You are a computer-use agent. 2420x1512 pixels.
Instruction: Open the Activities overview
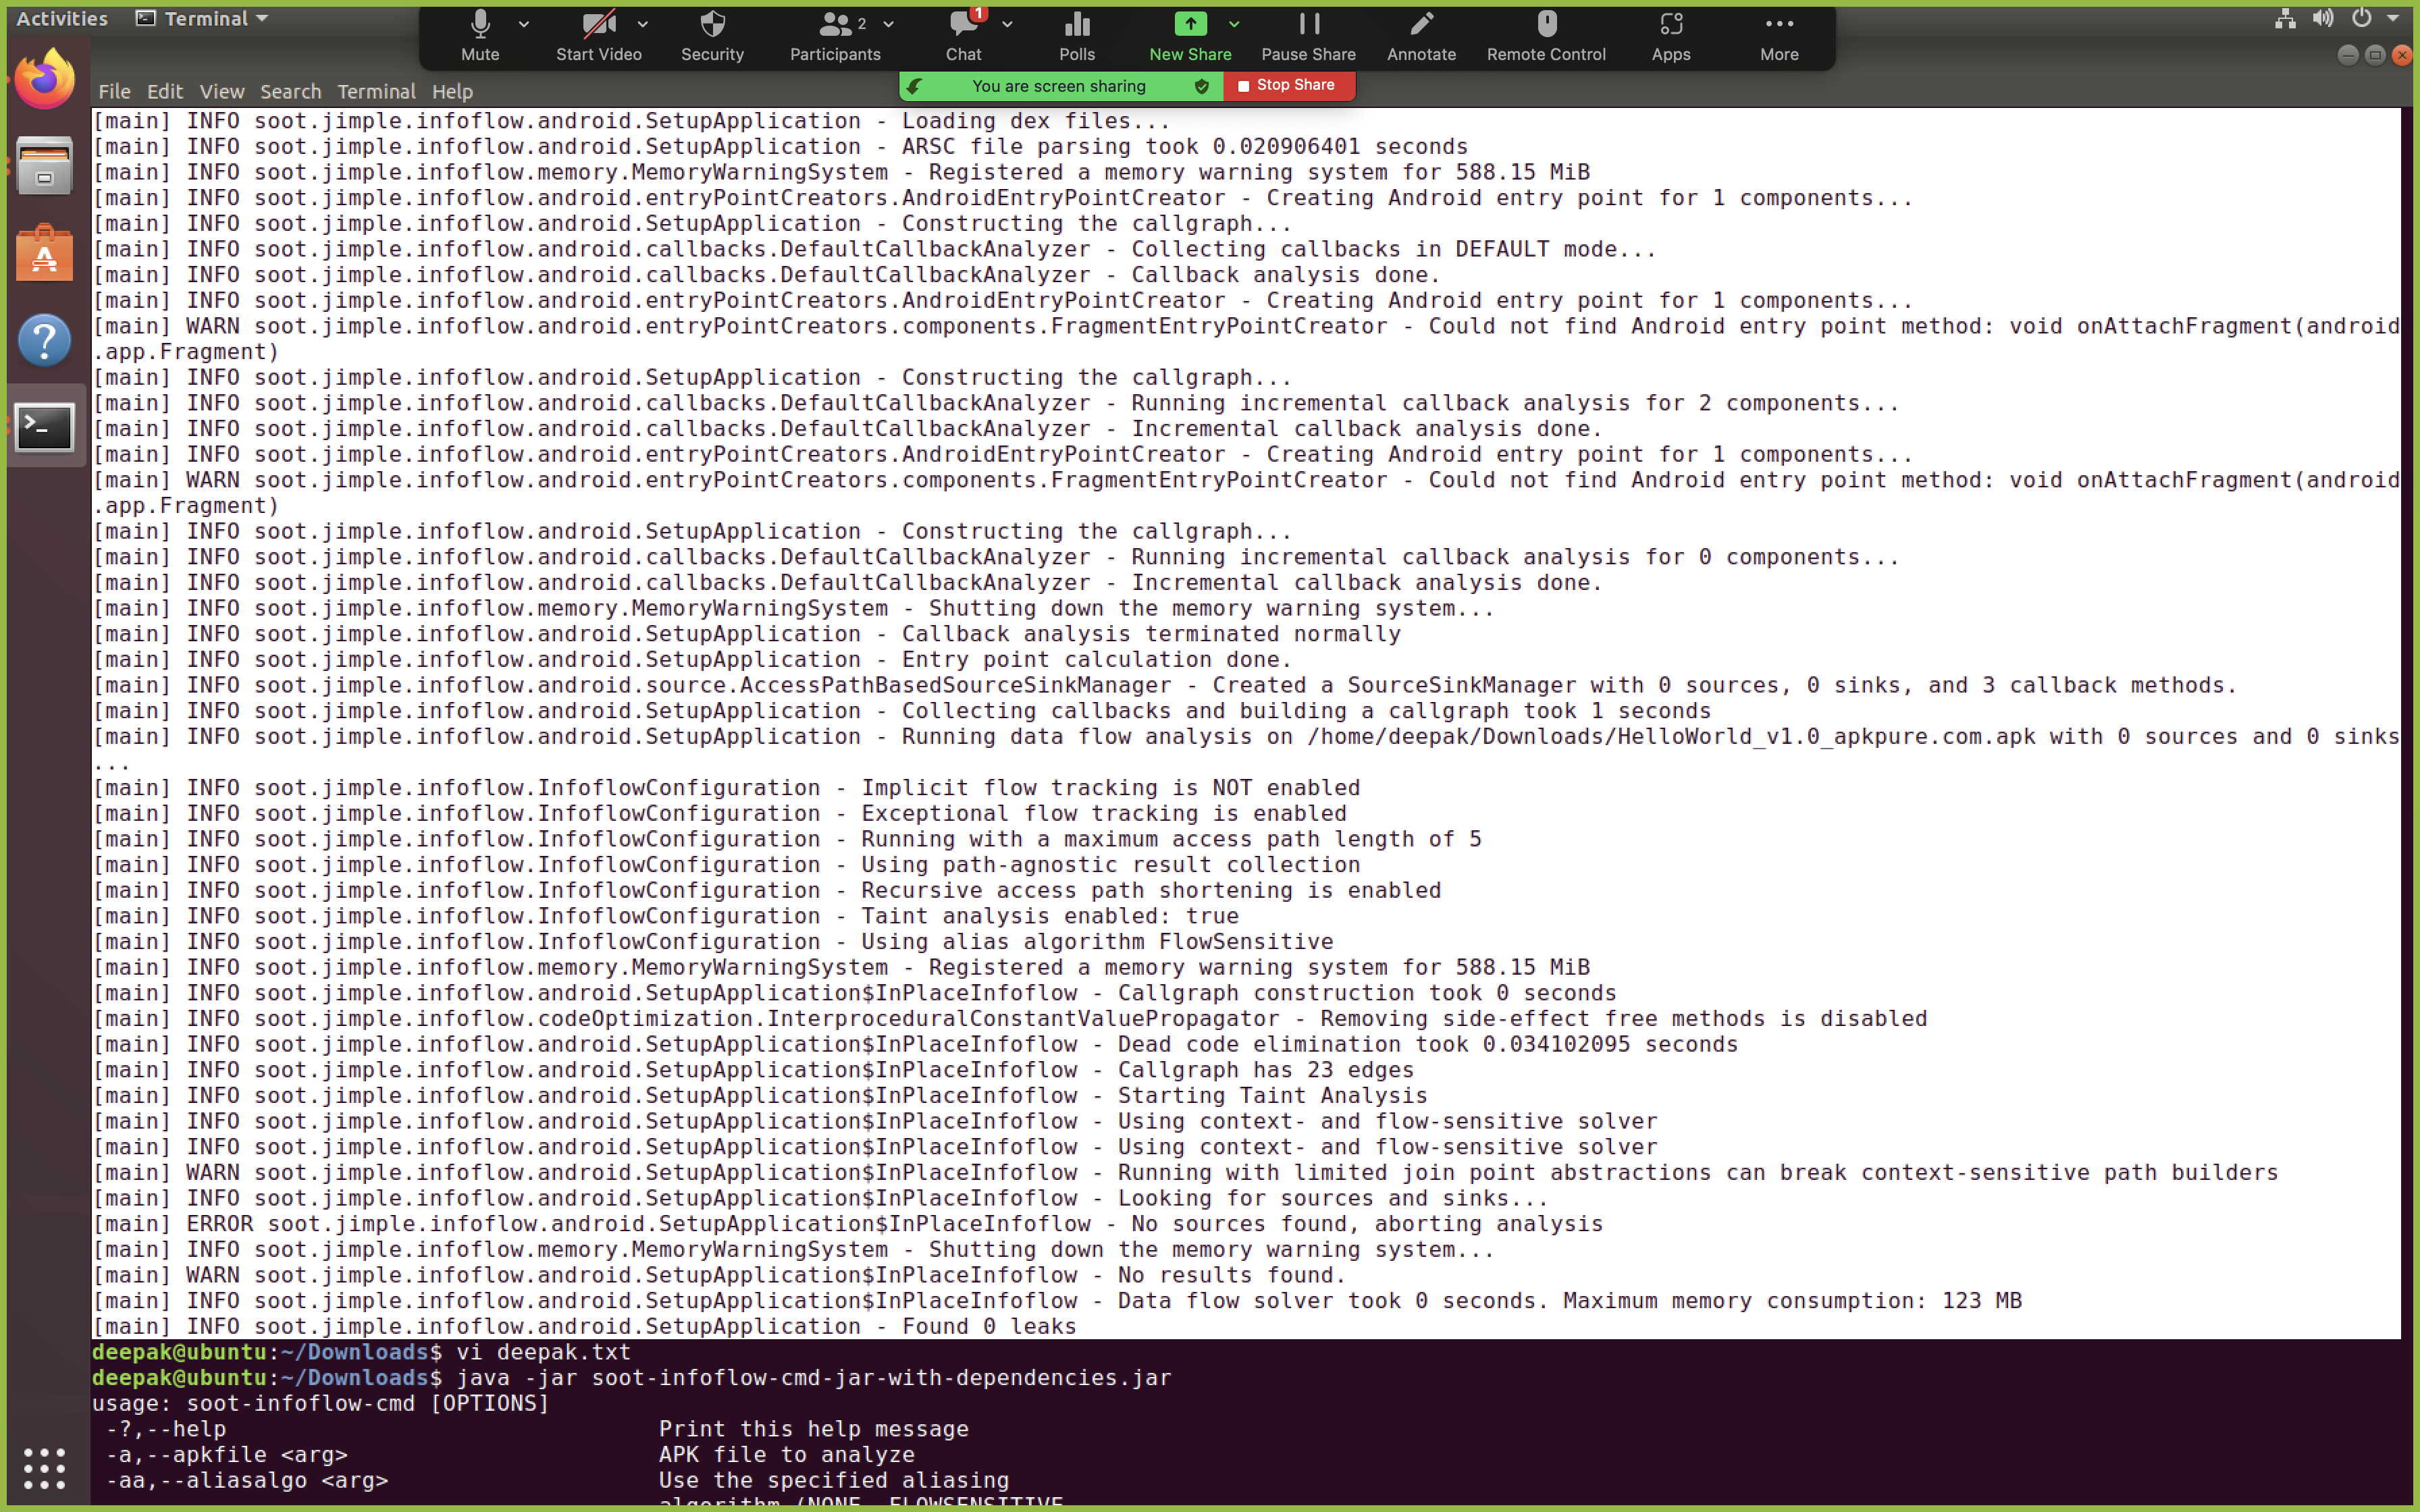(61, 17)
